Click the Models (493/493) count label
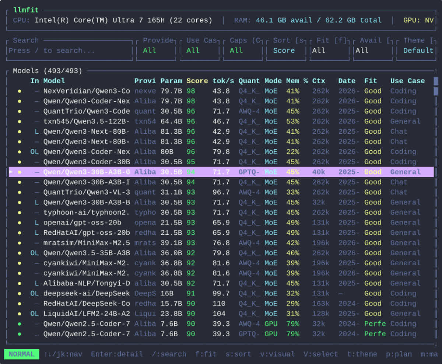 point(48,71)
